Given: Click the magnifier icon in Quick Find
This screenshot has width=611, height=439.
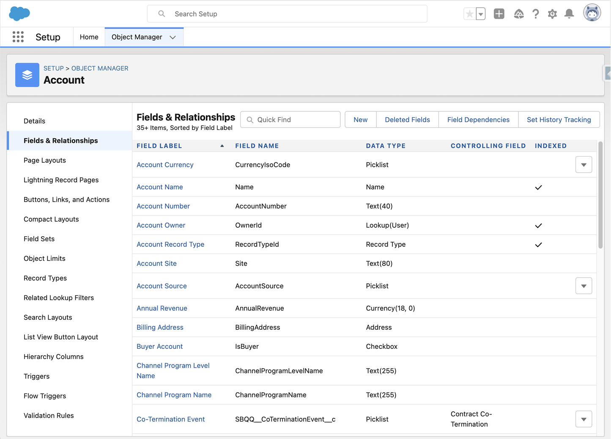Looking at the screenshot, I should [x=250, y=120].
